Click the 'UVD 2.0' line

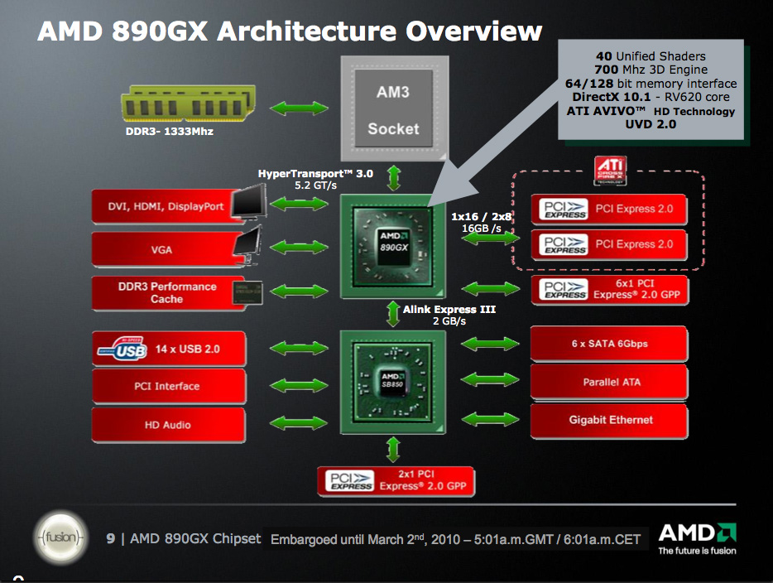pos(651,124)
